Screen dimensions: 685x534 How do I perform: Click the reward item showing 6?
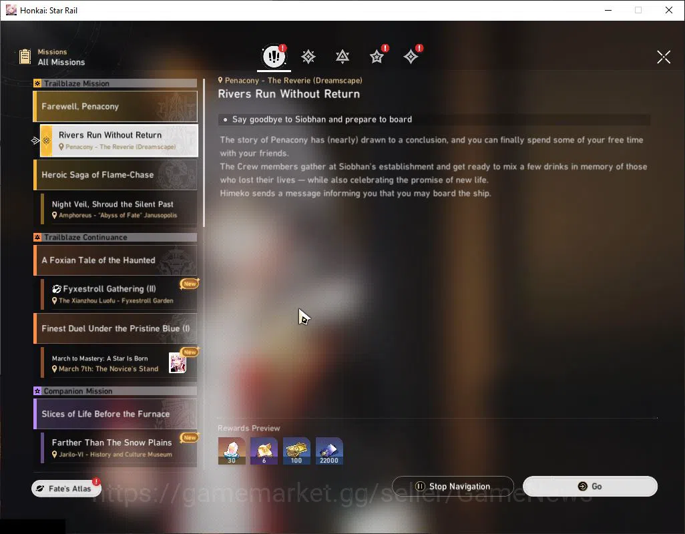[264, 451]
